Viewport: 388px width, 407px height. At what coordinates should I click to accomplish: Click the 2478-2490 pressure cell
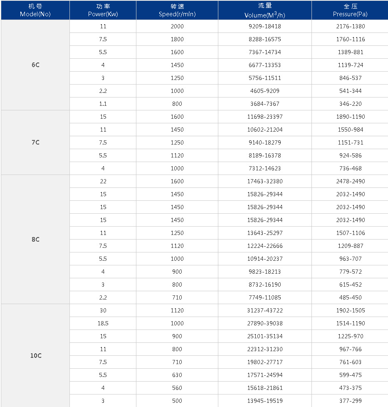350,181
